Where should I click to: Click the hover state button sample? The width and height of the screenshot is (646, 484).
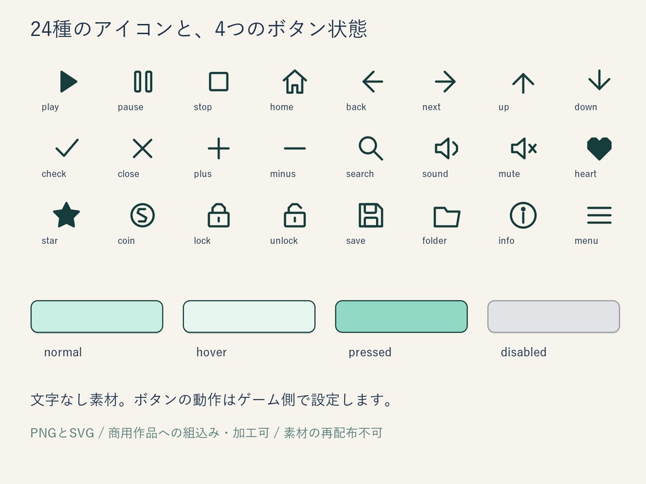click(249, 316)
